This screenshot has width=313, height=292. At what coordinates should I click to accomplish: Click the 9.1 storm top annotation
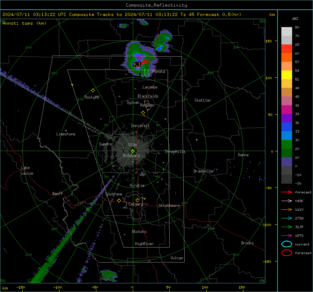(137, 64)
